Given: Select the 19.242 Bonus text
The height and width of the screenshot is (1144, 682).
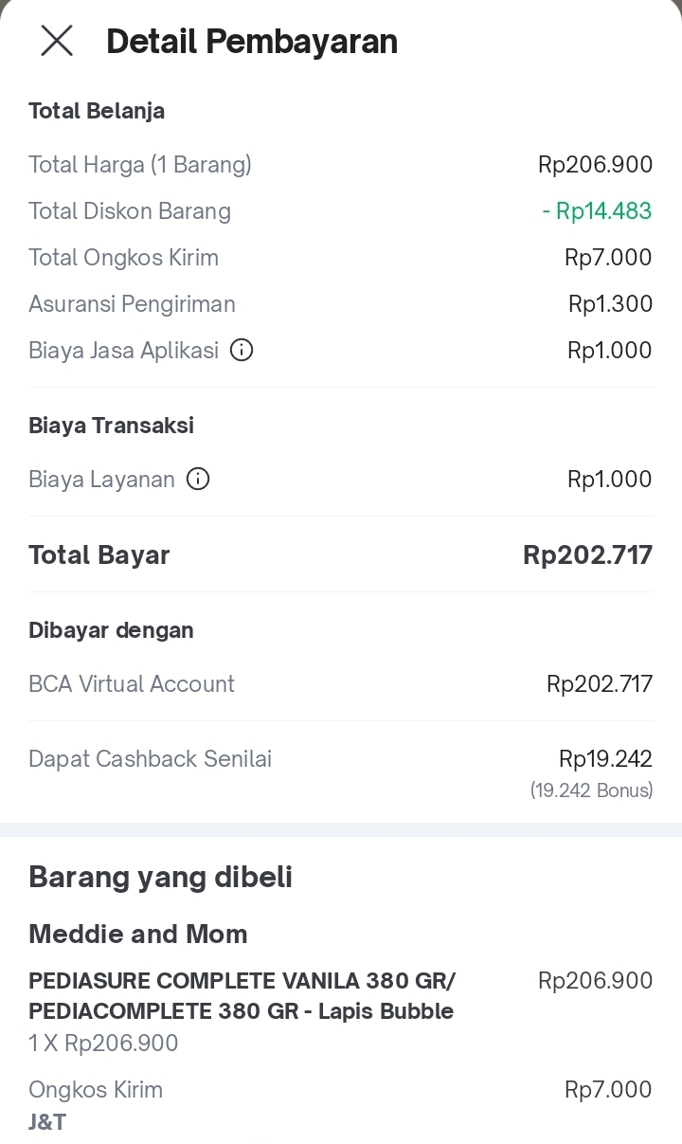Looking at the screenshot, I should (591, 790).
